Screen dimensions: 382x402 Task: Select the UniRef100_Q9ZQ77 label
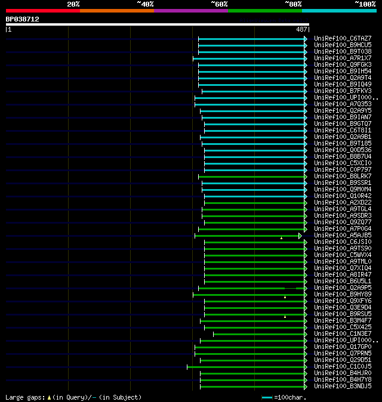tap(343, 222)
